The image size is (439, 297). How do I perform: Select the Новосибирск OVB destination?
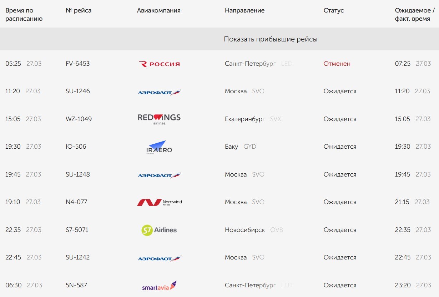(x=253, y=230)
